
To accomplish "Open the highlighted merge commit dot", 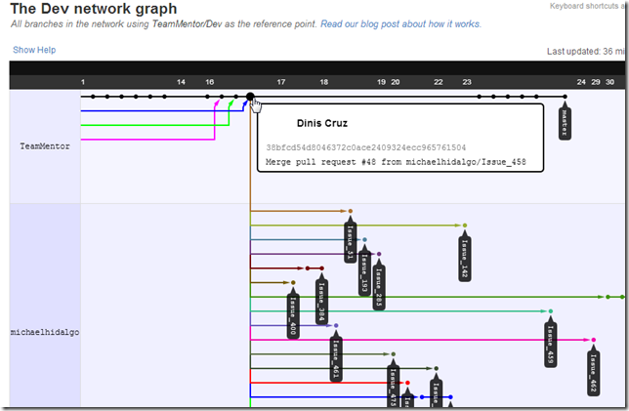I will (251, 97).
